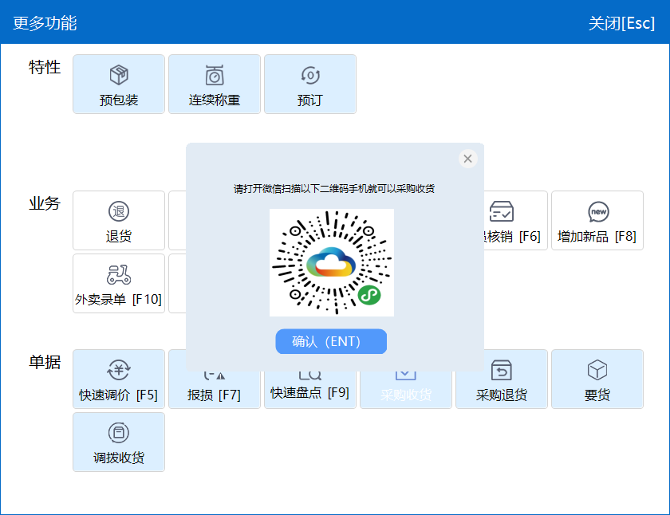Click the 单据 section label

click(x=45, y=362)
